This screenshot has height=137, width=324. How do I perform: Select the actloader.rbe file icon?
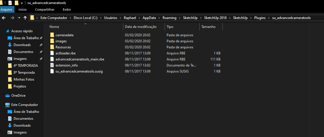pyautogui.click(x=52, y=53)
